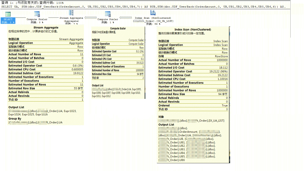Click Estimated Operator Cost in Compute Scalar tooltip

[x=118, y=51]
